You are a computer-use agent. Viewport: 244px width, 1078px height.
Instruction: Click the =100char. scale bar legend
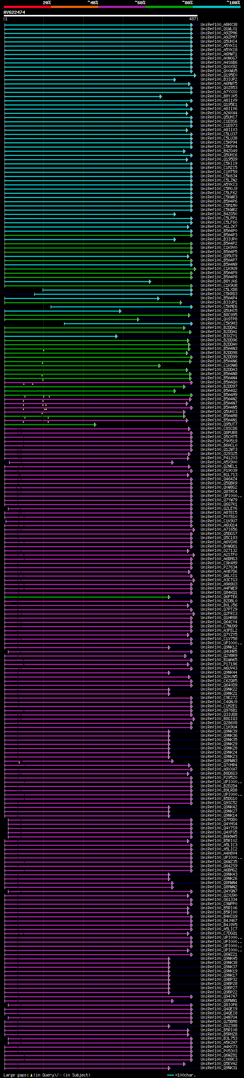181,1075
